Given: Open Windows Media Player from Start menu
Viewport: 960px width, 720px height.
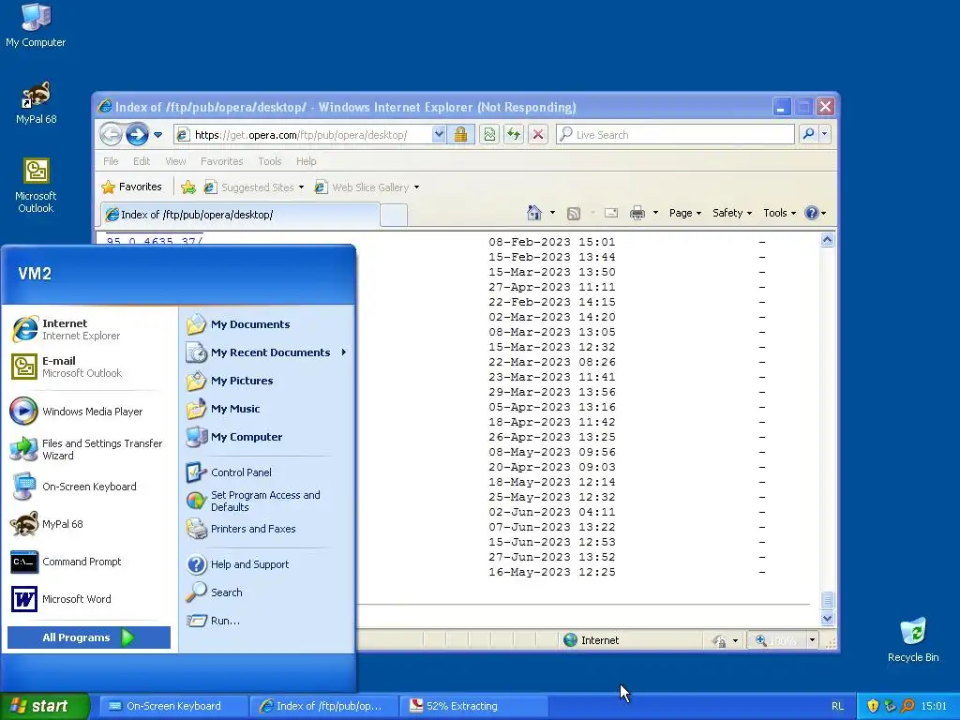Looking at the screenshot, I should tap(89, 412).
